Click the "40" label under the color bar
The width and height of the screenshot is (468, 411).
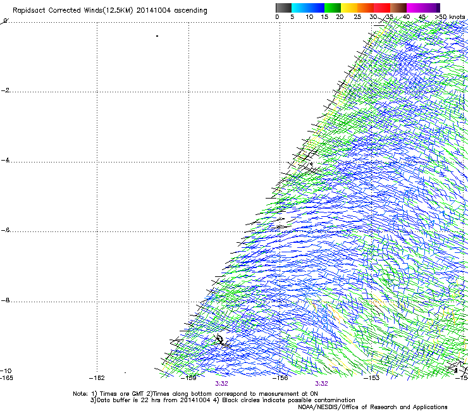[x=406, y=17]
